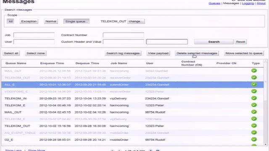
Task: Select the TELEKOM_IN queue name cell
Action: coord(16,99)
